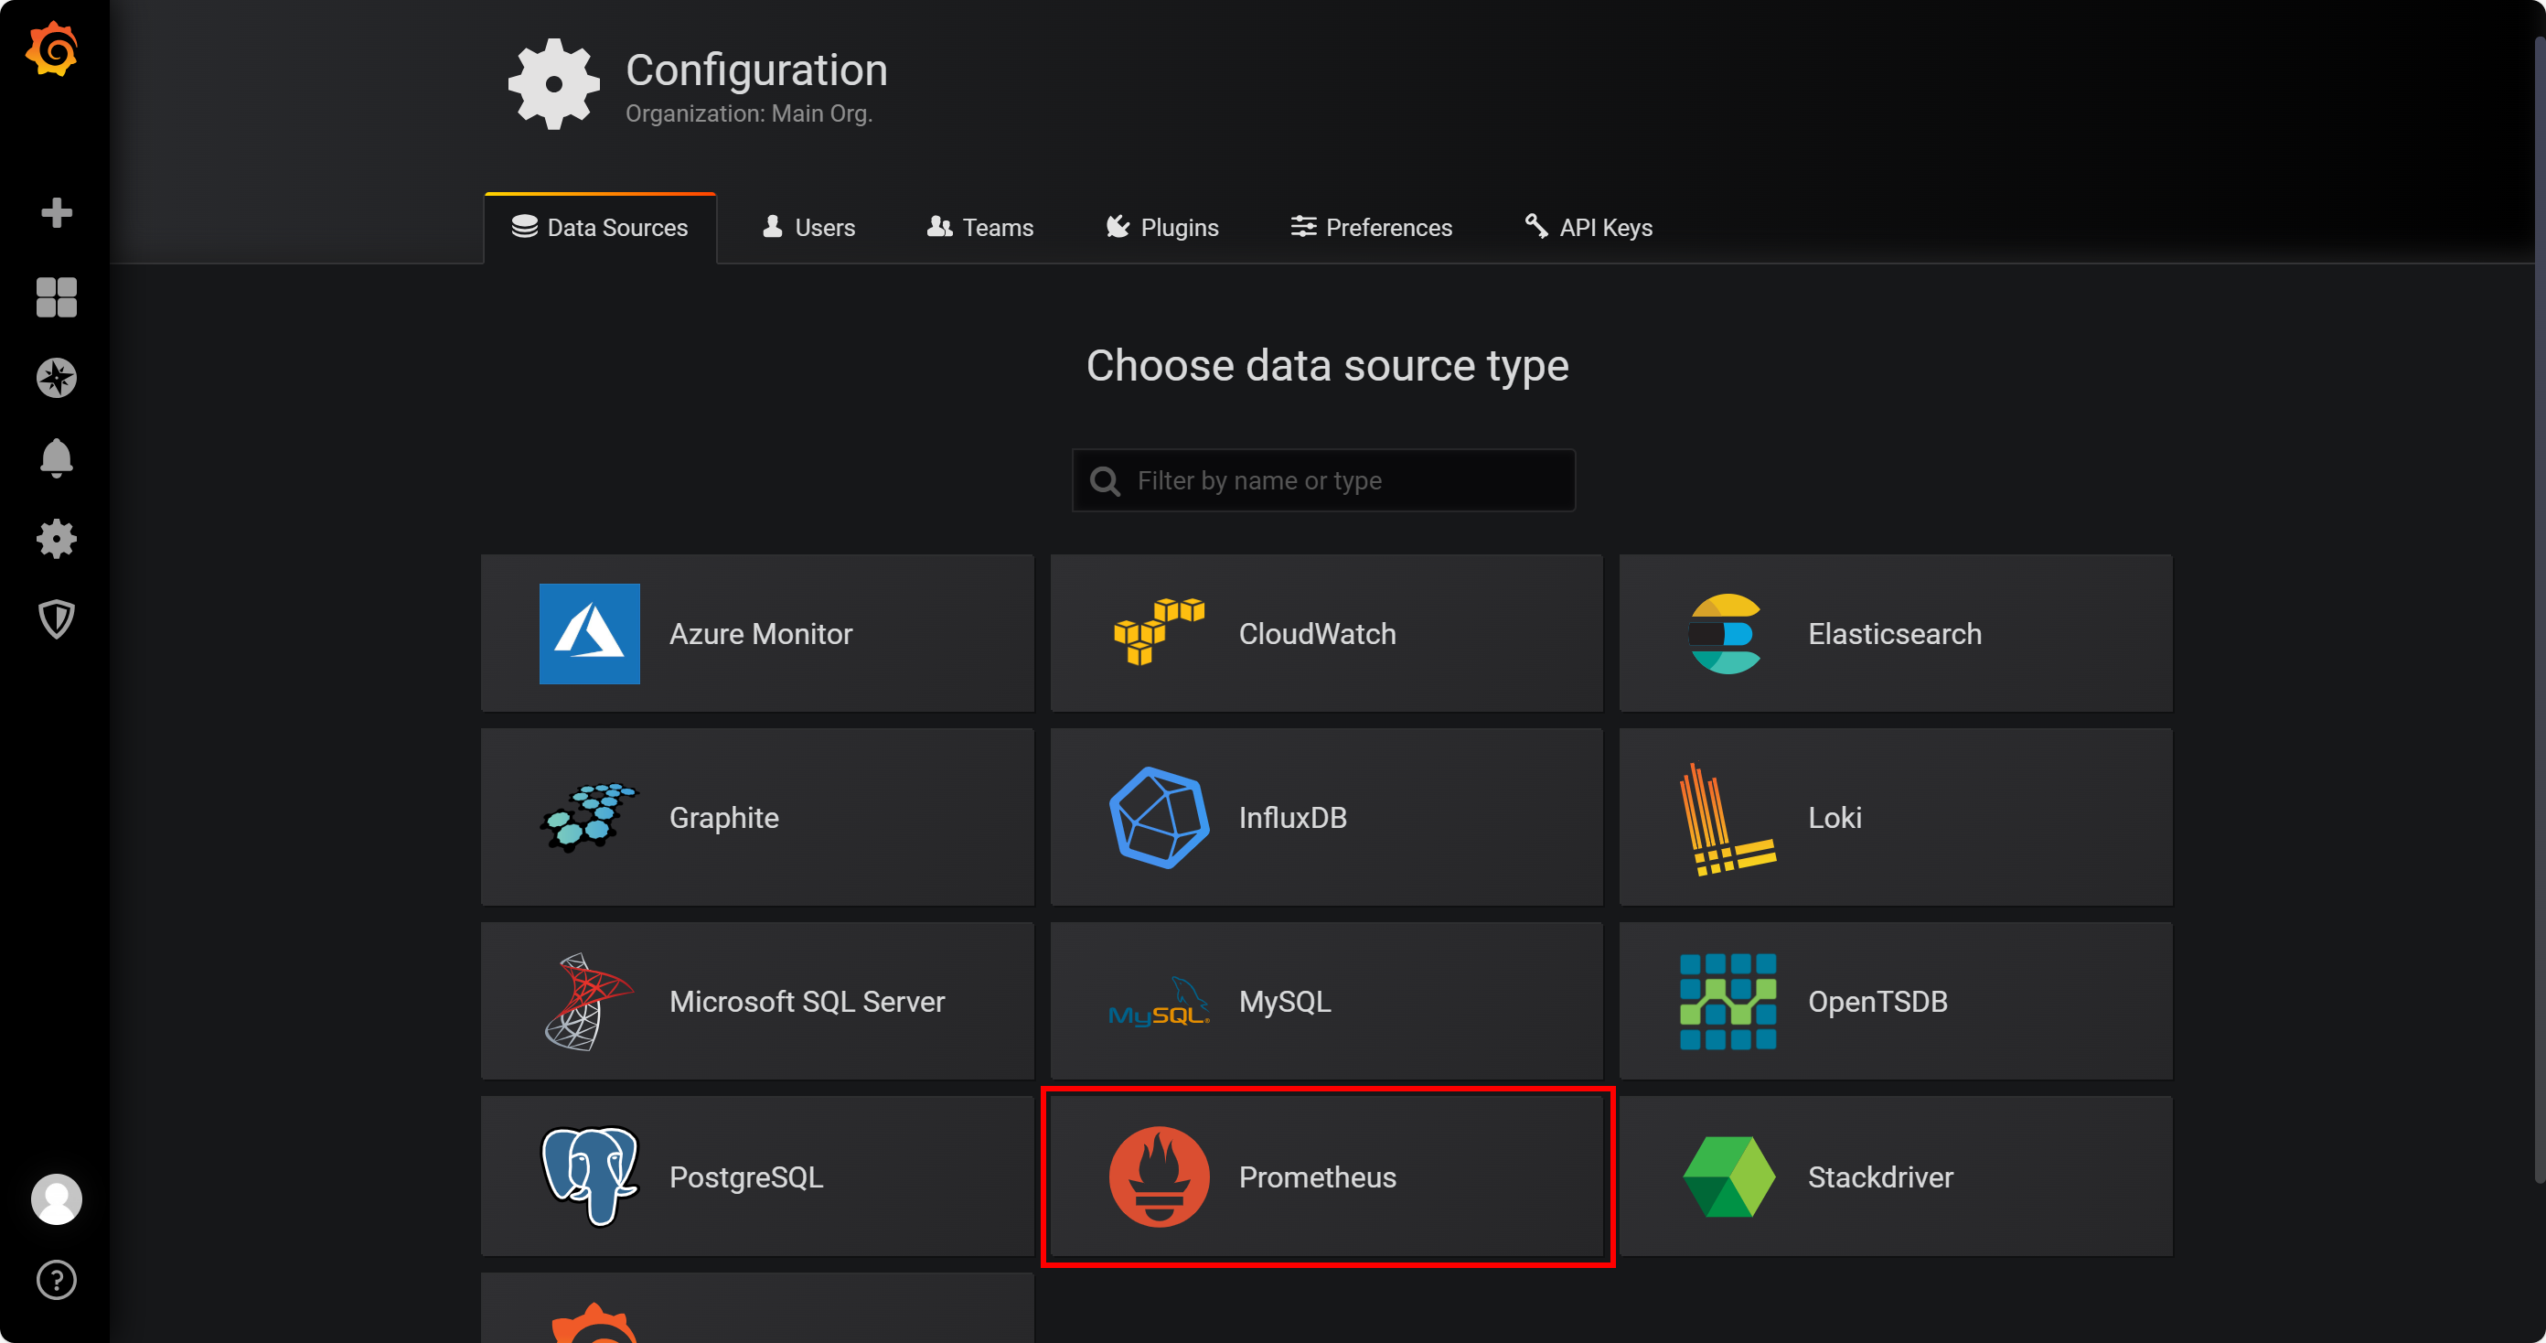
Task: Switch to the Plugins tab
Action: point(1162,228)
